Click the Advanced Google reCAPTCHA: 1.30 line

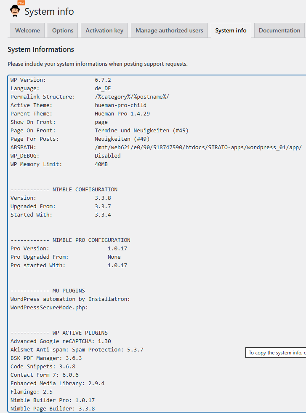[61, 341]
